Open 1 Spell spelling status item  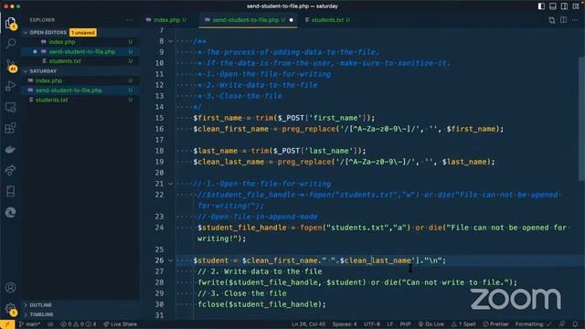(x=463, y=324)
